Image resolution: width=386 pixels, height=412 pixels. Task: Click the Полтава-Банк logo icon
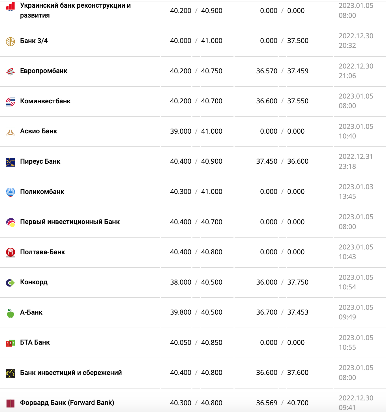[x=10, y=252]
